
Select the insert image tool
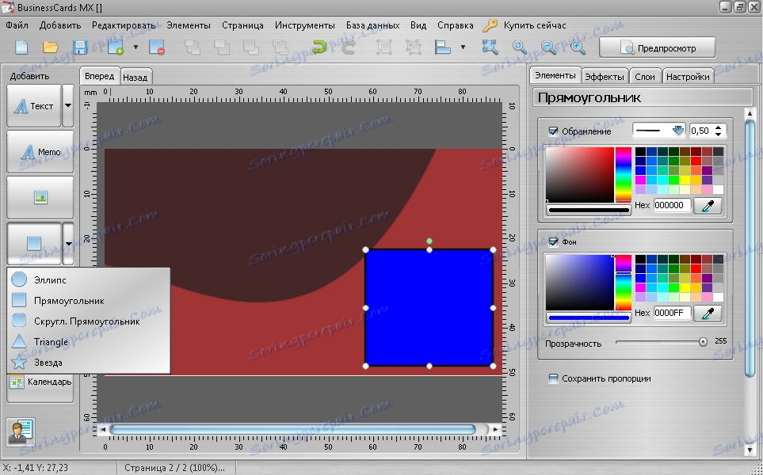pyautogui.click(x=40, y=198)
